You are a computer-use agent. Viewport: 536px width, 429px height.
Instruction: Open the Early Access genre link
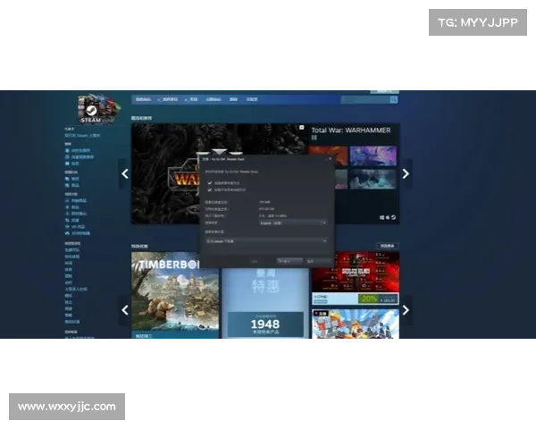coord(72,257)
